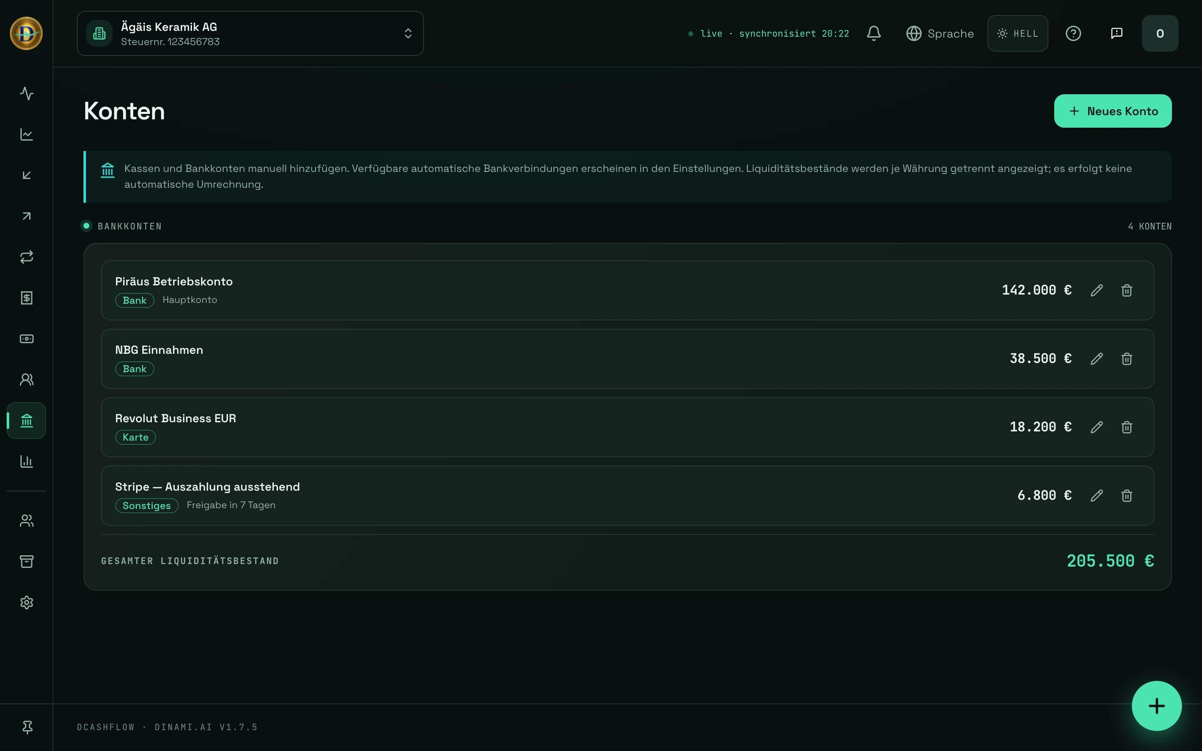This screenshot has height=751, width=1202.
Task: Delete the NBG Einnahmen account
Action: [x=1126, y=359]
